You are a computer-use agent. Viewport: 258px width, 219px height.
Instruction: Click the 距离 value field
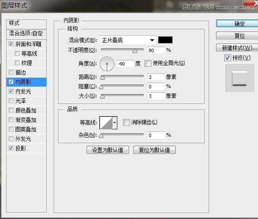point(156,77)
